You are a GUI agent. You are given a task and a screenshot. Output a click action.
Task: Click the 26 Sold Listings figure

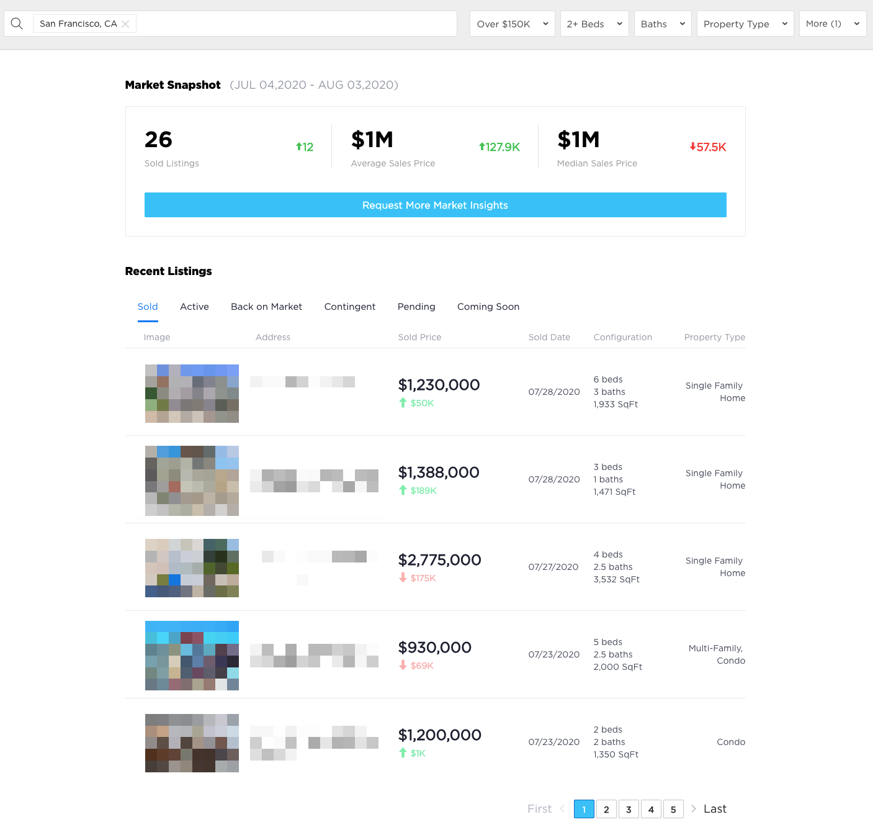(x=158, y=140)
